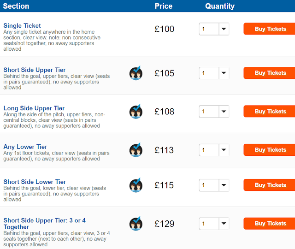Click the paired-seats icon in the Any Lower Tier row
295x249 pixels.
tap(136, 150)
